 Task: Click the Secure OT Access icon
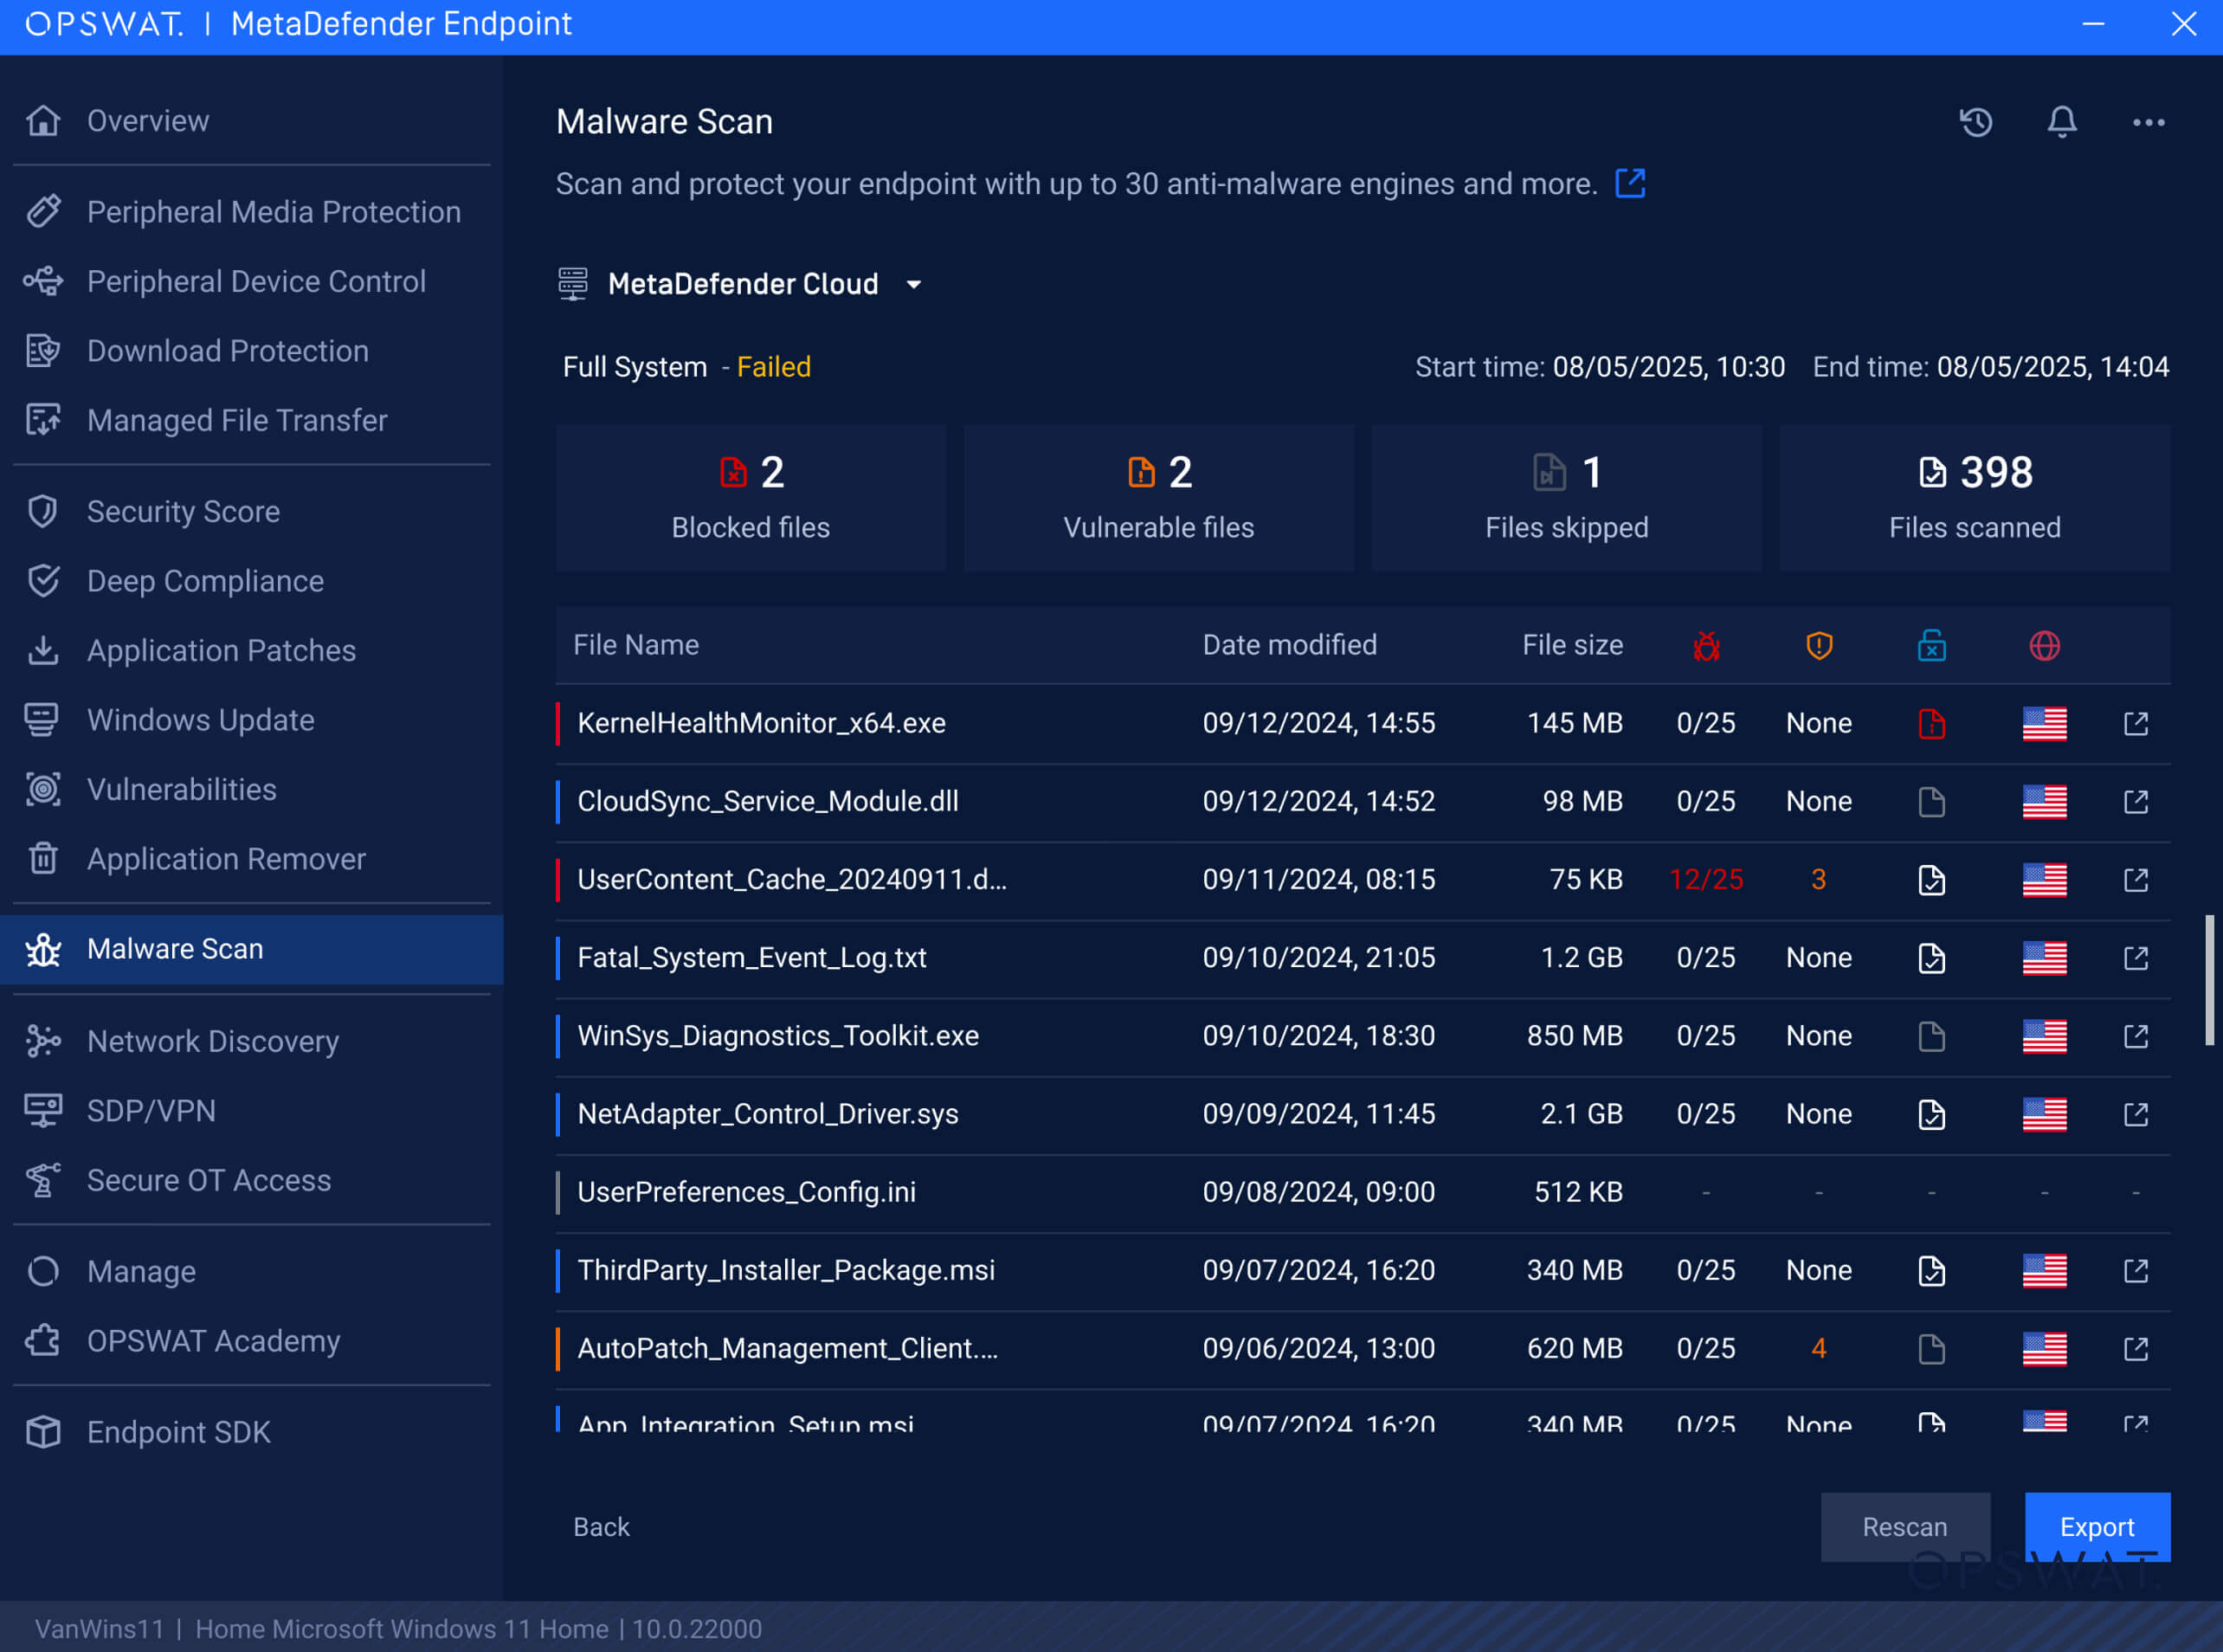(x=43, y=1180)
